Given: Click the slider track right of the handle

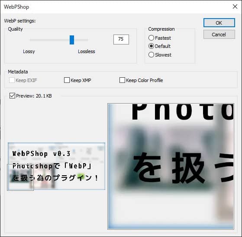Looking at the screenshot, I should point(81,40).
